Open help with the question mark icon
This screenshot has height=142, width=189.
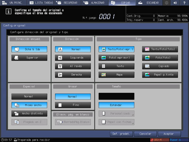coord(184,3)
